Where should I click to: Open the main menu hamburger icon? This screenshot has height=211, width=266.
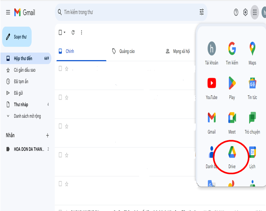tap(8, 12)
